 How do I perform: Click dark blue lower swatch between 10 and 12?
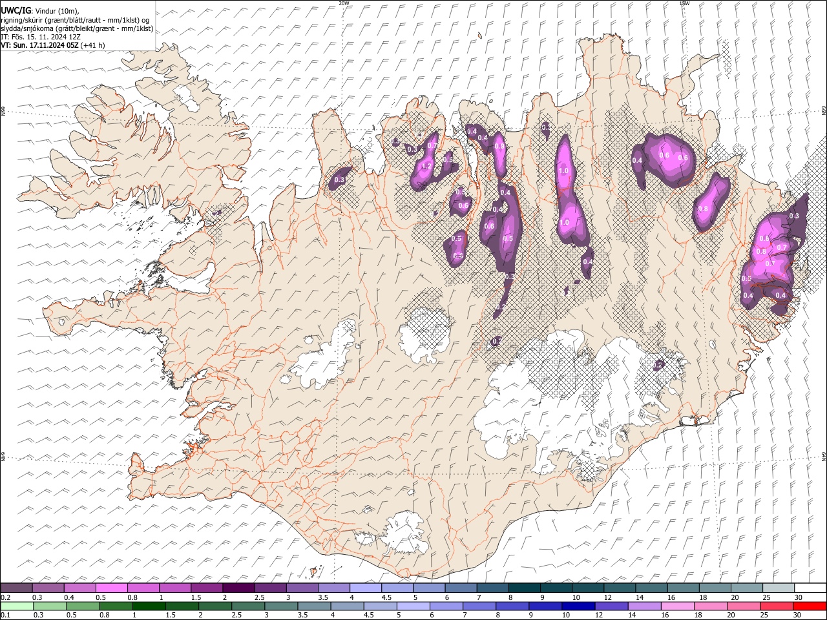[578, 606]
